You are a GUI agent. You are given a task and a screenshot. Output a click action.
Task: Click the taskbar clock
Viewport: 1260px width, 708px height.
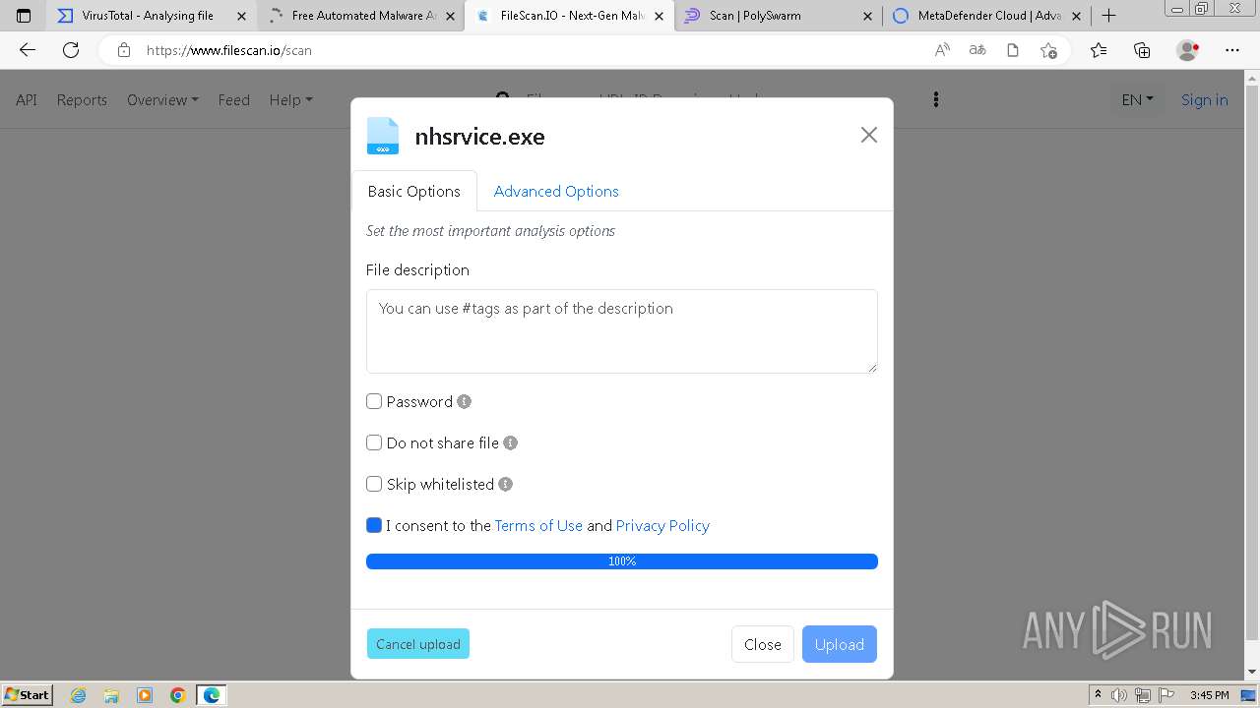pos(1209,695)
